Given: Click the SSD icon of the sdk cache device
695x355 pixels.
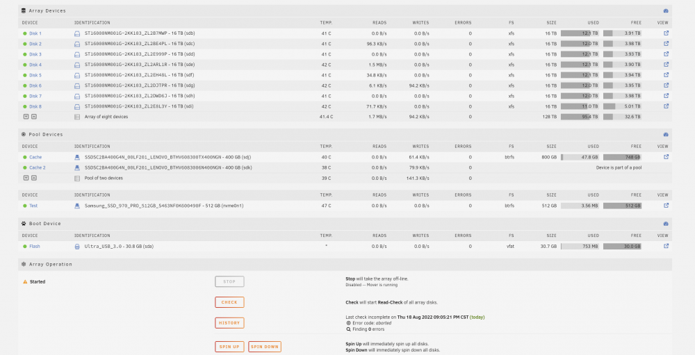Looking at the screenshot, I should tap(77, 167).
